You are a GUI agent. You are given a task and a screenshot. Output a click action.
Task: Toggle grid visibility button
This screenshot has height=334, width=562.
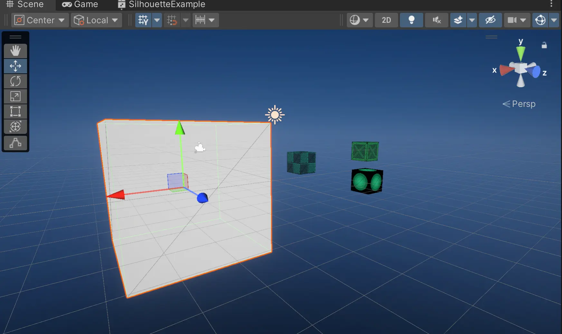click(x=143, y=20)
